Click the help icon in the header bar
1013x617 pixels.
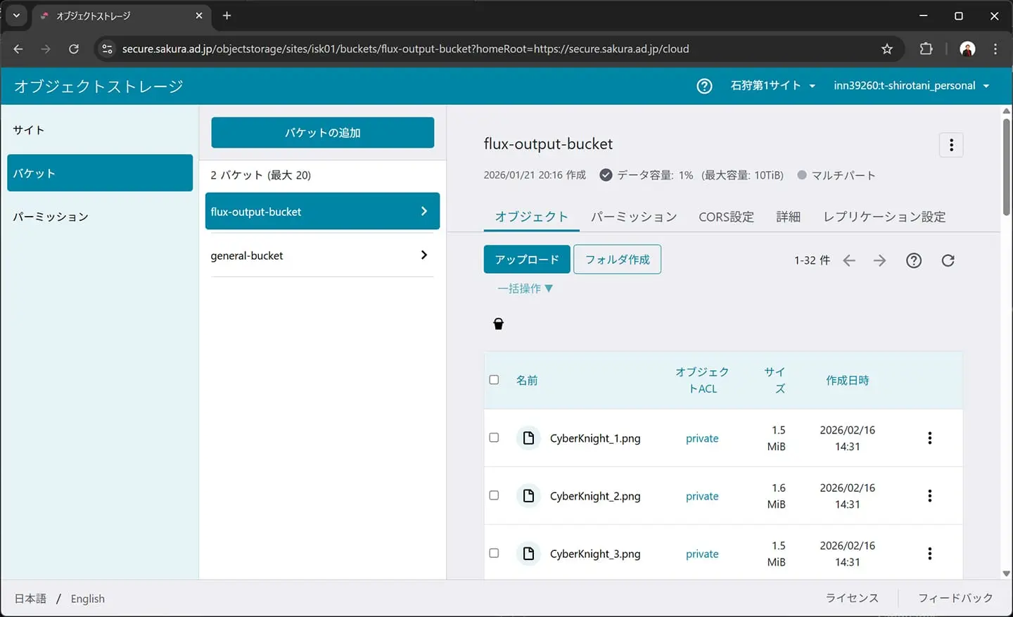pyautogui.click(x=704, y=86)
